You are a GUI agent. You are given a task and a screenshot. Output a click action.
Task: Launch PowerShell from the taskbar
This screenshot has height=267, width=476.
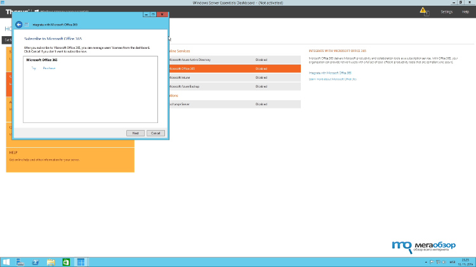[36, 262]
